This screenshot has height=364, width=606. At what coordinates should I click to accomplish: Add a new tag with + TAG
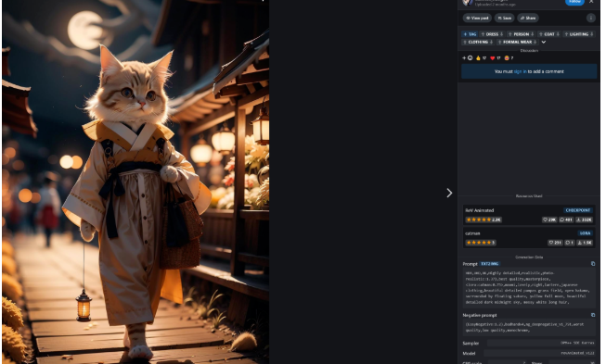point(470,34)
